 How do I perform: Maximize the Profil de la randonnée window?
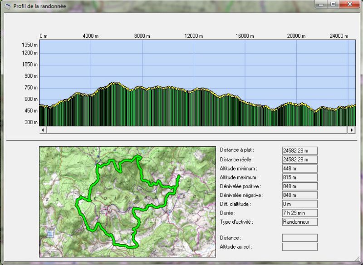click(x=333, y=4)
